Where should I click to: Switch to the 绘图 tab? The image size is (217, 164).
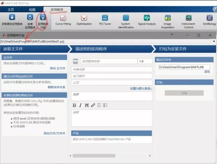(x=32, y=10)
